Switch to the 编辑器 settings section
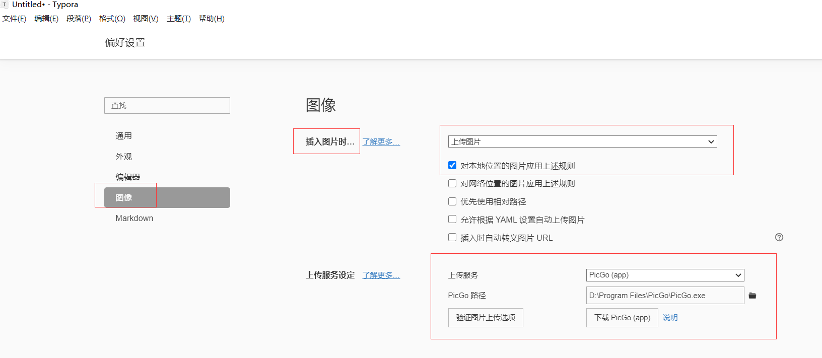Image resolution: width=822 pixels, height=358 pixels. (128, 177)
